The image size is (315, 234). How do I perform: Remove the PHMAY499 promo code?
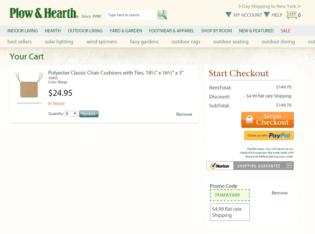pyautogui.click(x=279, y=193)
